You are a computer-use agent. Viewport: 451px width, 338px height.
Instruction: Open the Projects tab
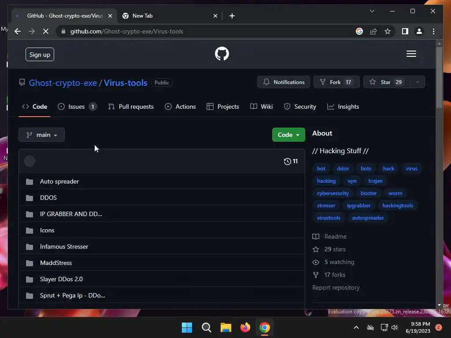tap(223, 107)
